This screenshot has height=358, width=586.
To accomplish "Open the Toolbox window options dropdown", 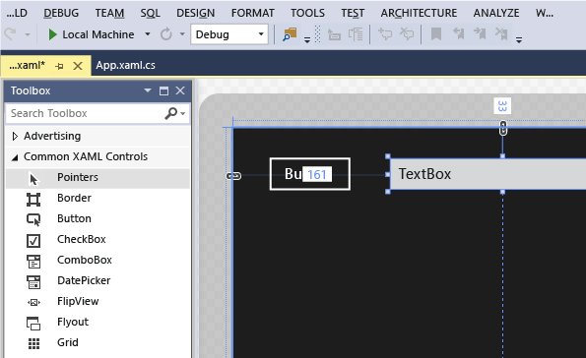I will (148, 90).
